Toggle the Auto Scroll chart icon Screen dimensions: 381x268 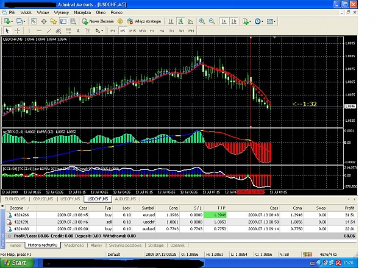point(224,21)
